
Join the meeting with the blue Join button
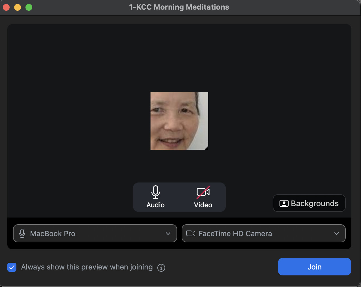click(314, 267)
